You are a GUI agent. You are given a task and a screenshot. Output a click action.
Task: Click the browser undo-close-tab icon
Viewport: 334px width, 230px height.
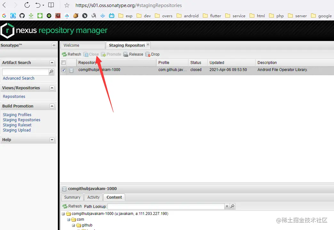[x=38, y=5]
